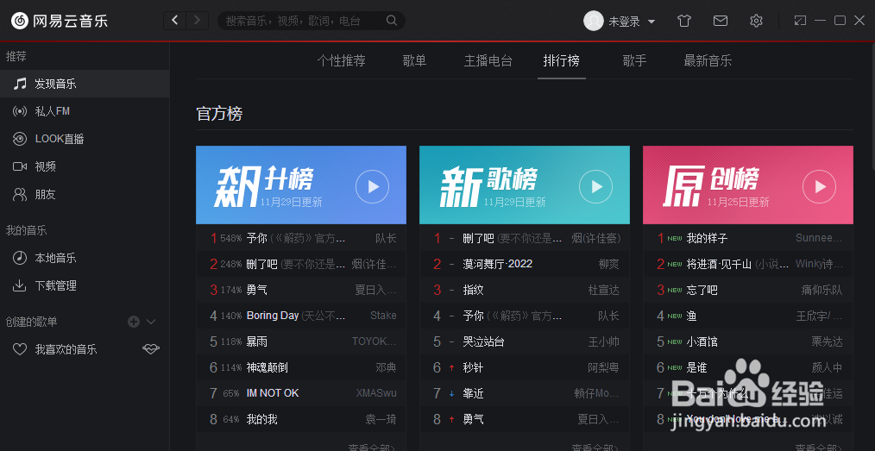Open the skin T-shirt icon

[x=684, y=22]
